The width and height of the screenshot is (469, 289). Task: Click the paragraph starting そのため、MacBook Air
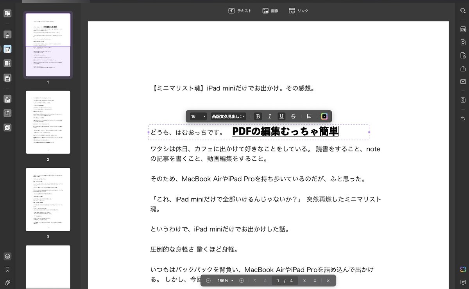pos(258,179)
